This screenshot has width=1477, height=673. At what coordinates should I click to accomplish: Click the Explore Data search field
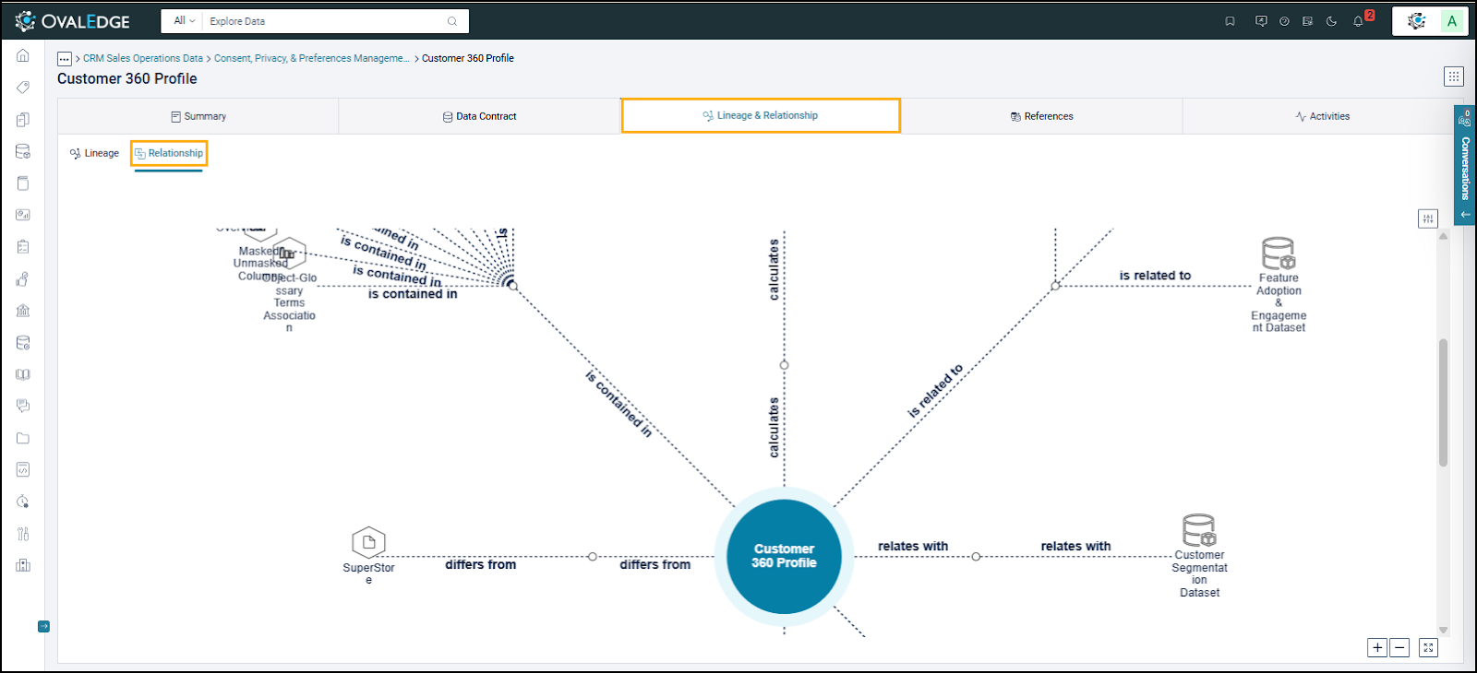click(x=323, y=21)
